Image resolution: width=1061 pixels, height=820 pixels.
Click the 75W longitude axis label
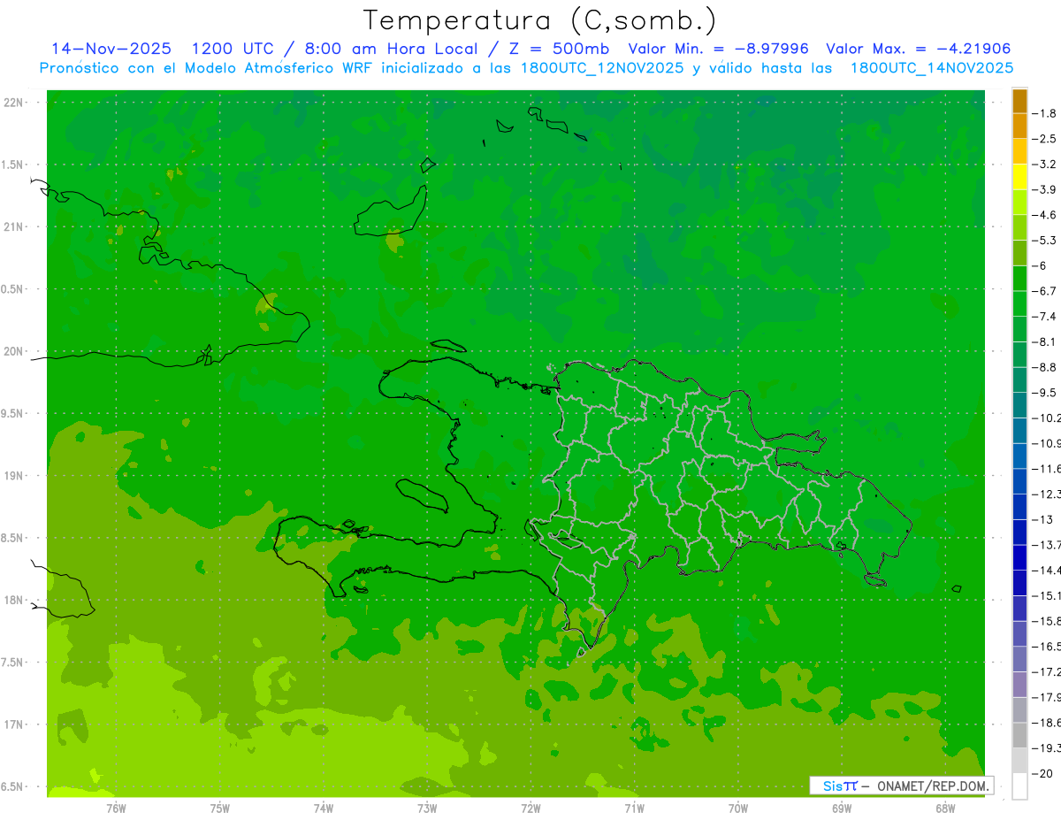click(220, 809)
